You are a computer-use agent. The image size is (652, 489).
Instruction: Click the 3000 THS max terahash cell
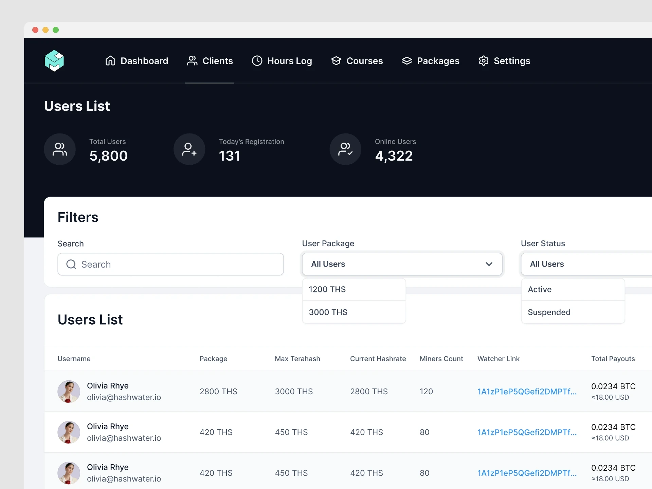[x=294, y=392]
